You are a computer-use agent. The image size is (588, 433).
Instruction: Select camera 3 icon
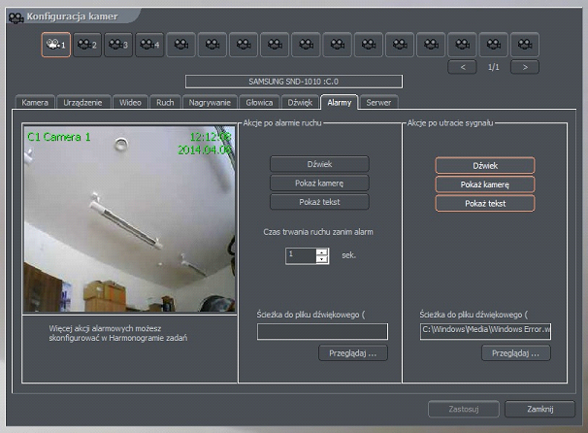[118, 45]
